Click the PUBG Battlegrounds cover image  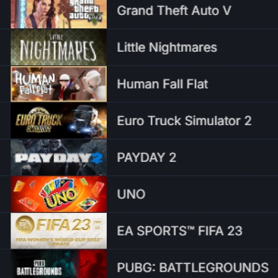(x=59, y=264)
